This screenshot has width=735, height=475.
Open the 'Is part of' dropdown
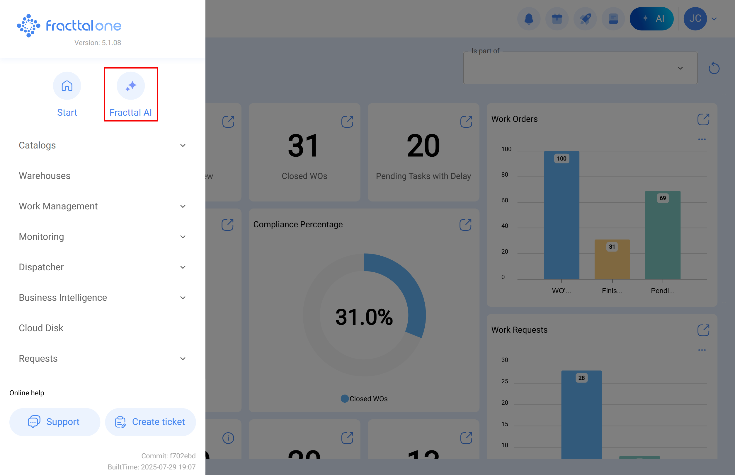pos(680,68)
